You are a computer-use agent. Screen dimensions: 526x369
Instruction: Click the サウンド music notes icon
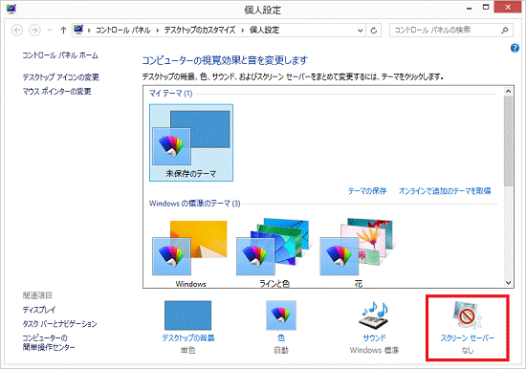point(374,315)
